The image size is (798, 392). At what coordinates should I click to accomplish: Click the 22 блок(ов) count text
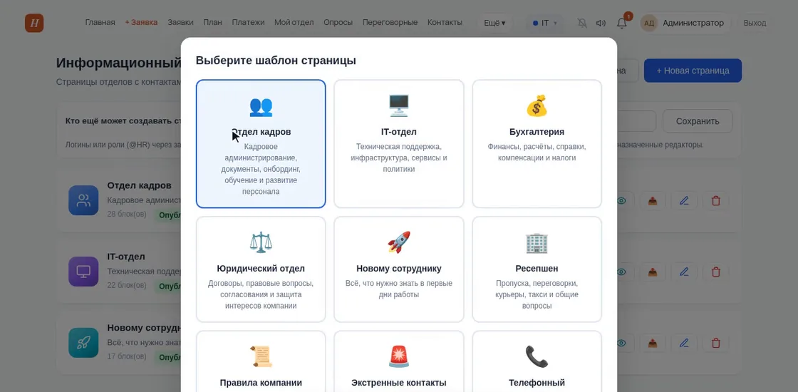127,285
